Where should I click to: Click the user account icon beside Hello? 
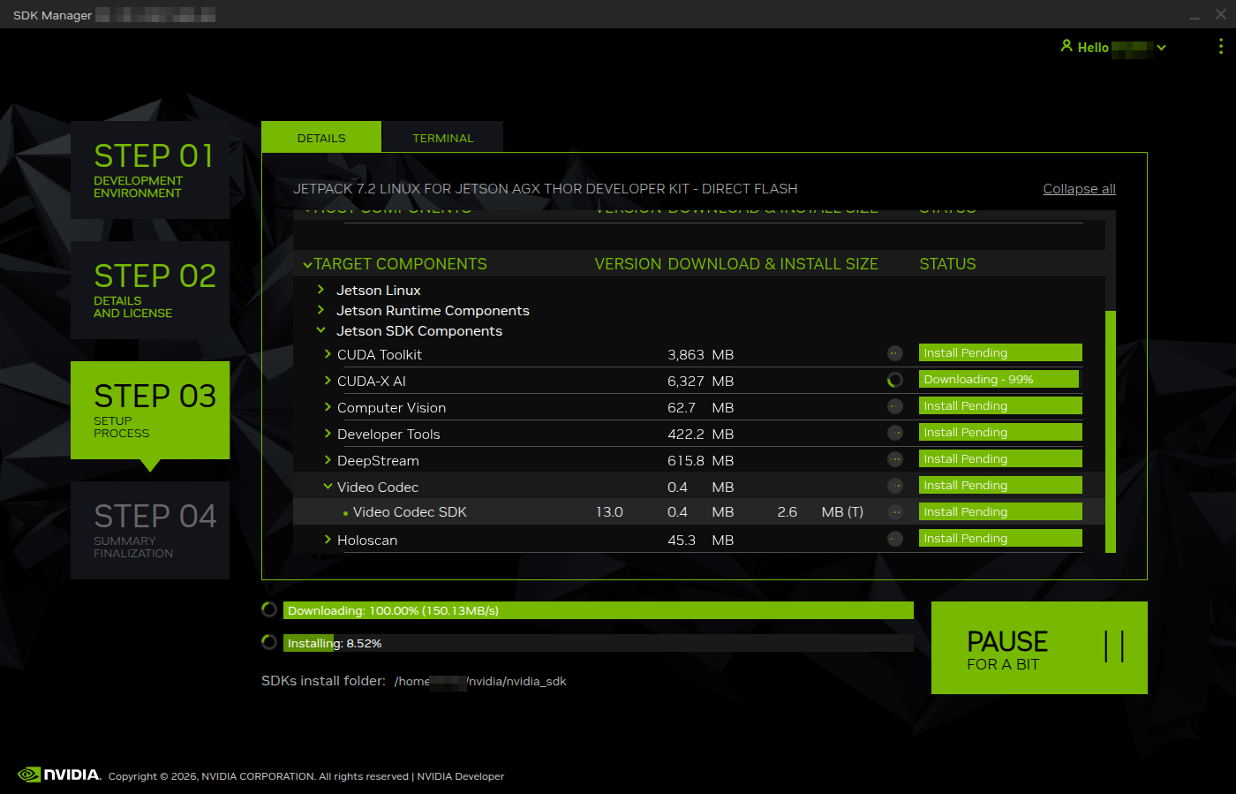click(1066, 46)
